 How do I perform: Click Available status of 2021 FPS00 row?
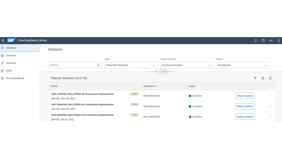(x=195, y=96)
